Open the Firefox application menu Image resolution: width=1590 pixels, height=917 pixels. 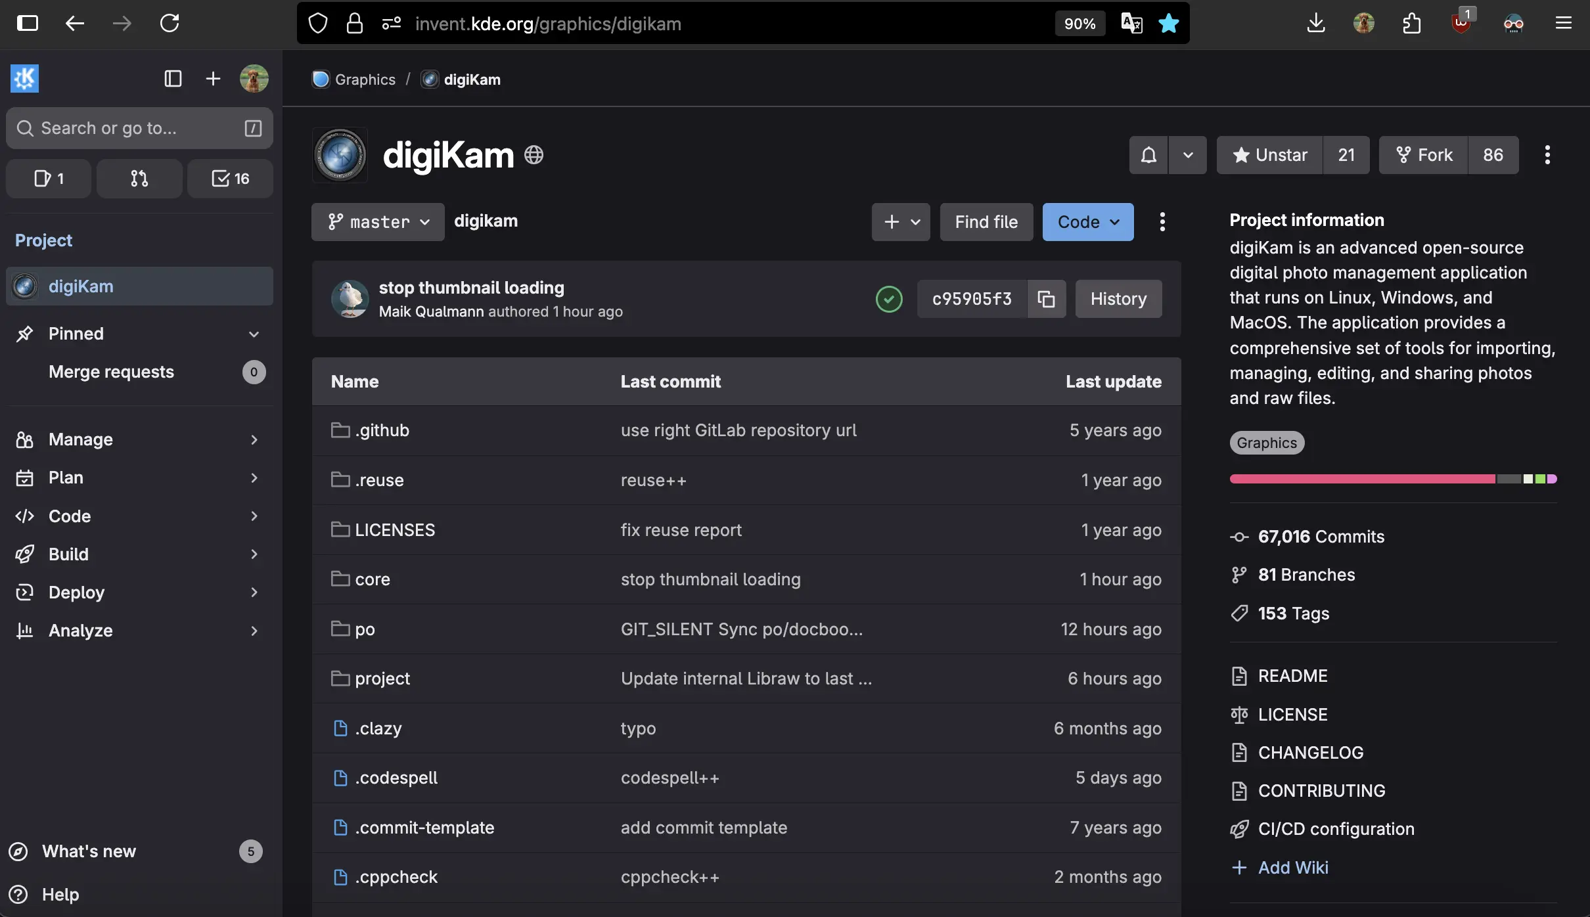tap(1563, 23)
